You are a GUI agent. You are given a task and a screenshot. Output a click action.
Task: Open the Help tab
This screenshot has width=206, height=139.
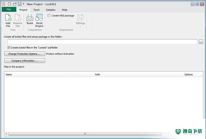click(x=64, y=10)
